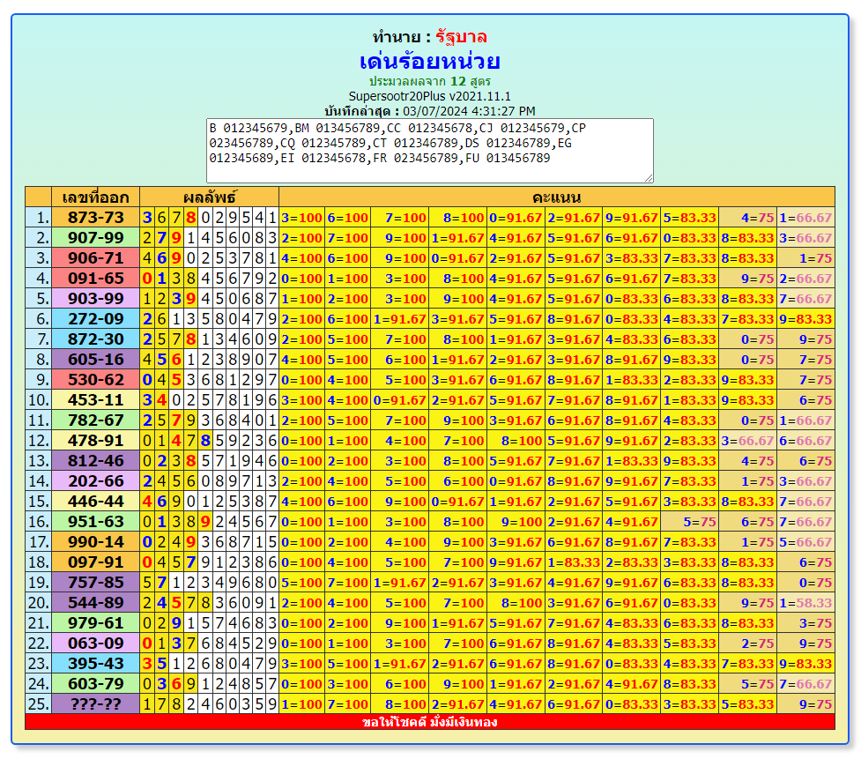Screen dimensions: 861x759
Task: Click draw number 812-46 in row 13
Action: point(95,461)
